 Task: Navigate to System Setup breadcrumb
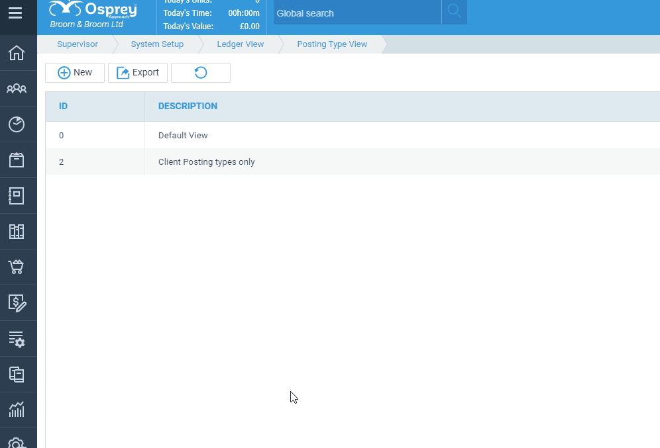pos(157,44)
